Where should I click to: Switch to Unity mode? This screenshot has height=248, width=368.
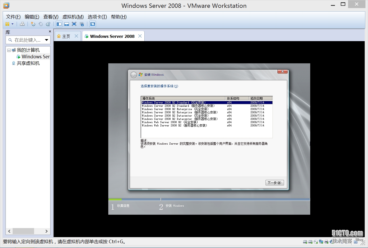click(82, 24)
